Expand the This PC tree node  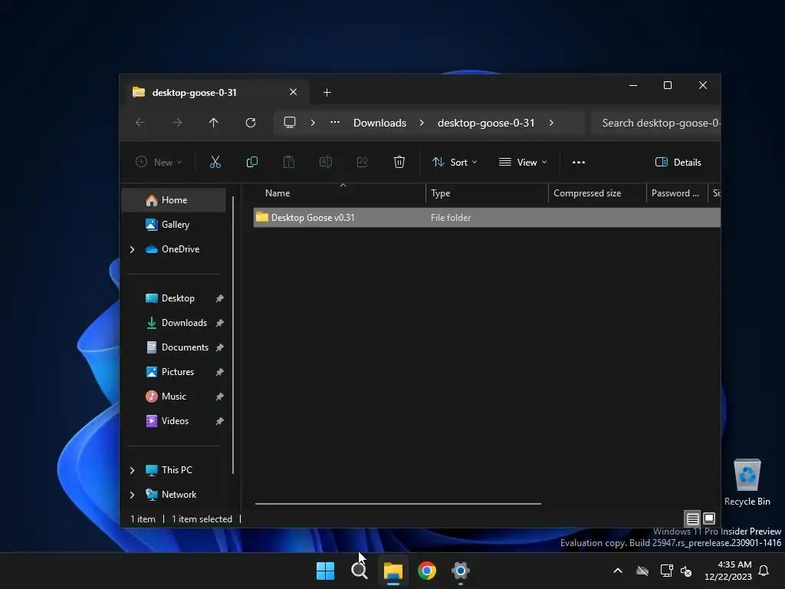click(x=132, y=470)
